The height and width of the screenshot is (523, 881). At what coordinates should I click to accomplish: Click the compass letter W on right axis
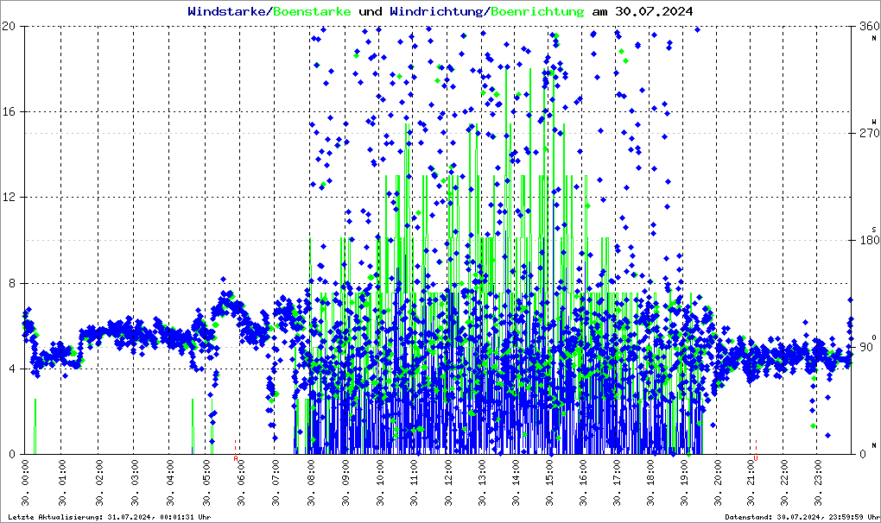[874, 122]
